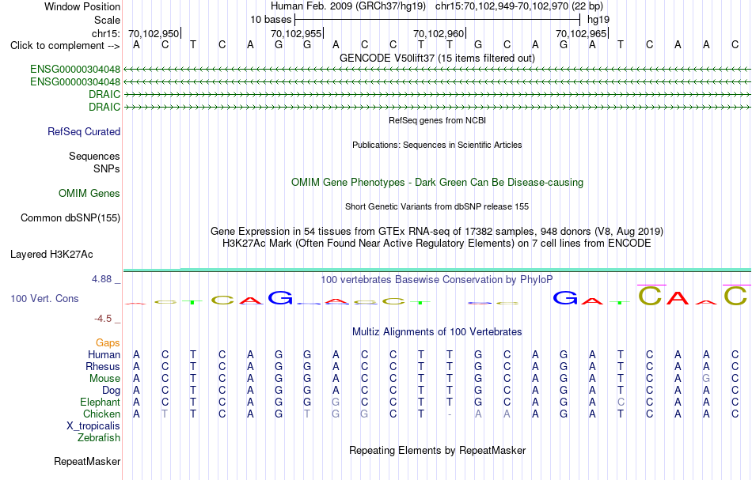Select the Rhesus alignment row label
The width and height of the screenshot is (752, 480).
[103, 367]
